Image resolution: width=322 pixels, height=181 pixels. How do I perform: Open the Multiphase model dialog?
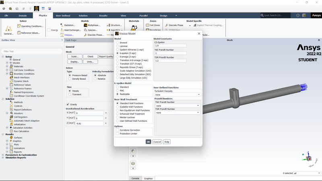point(92,25)
